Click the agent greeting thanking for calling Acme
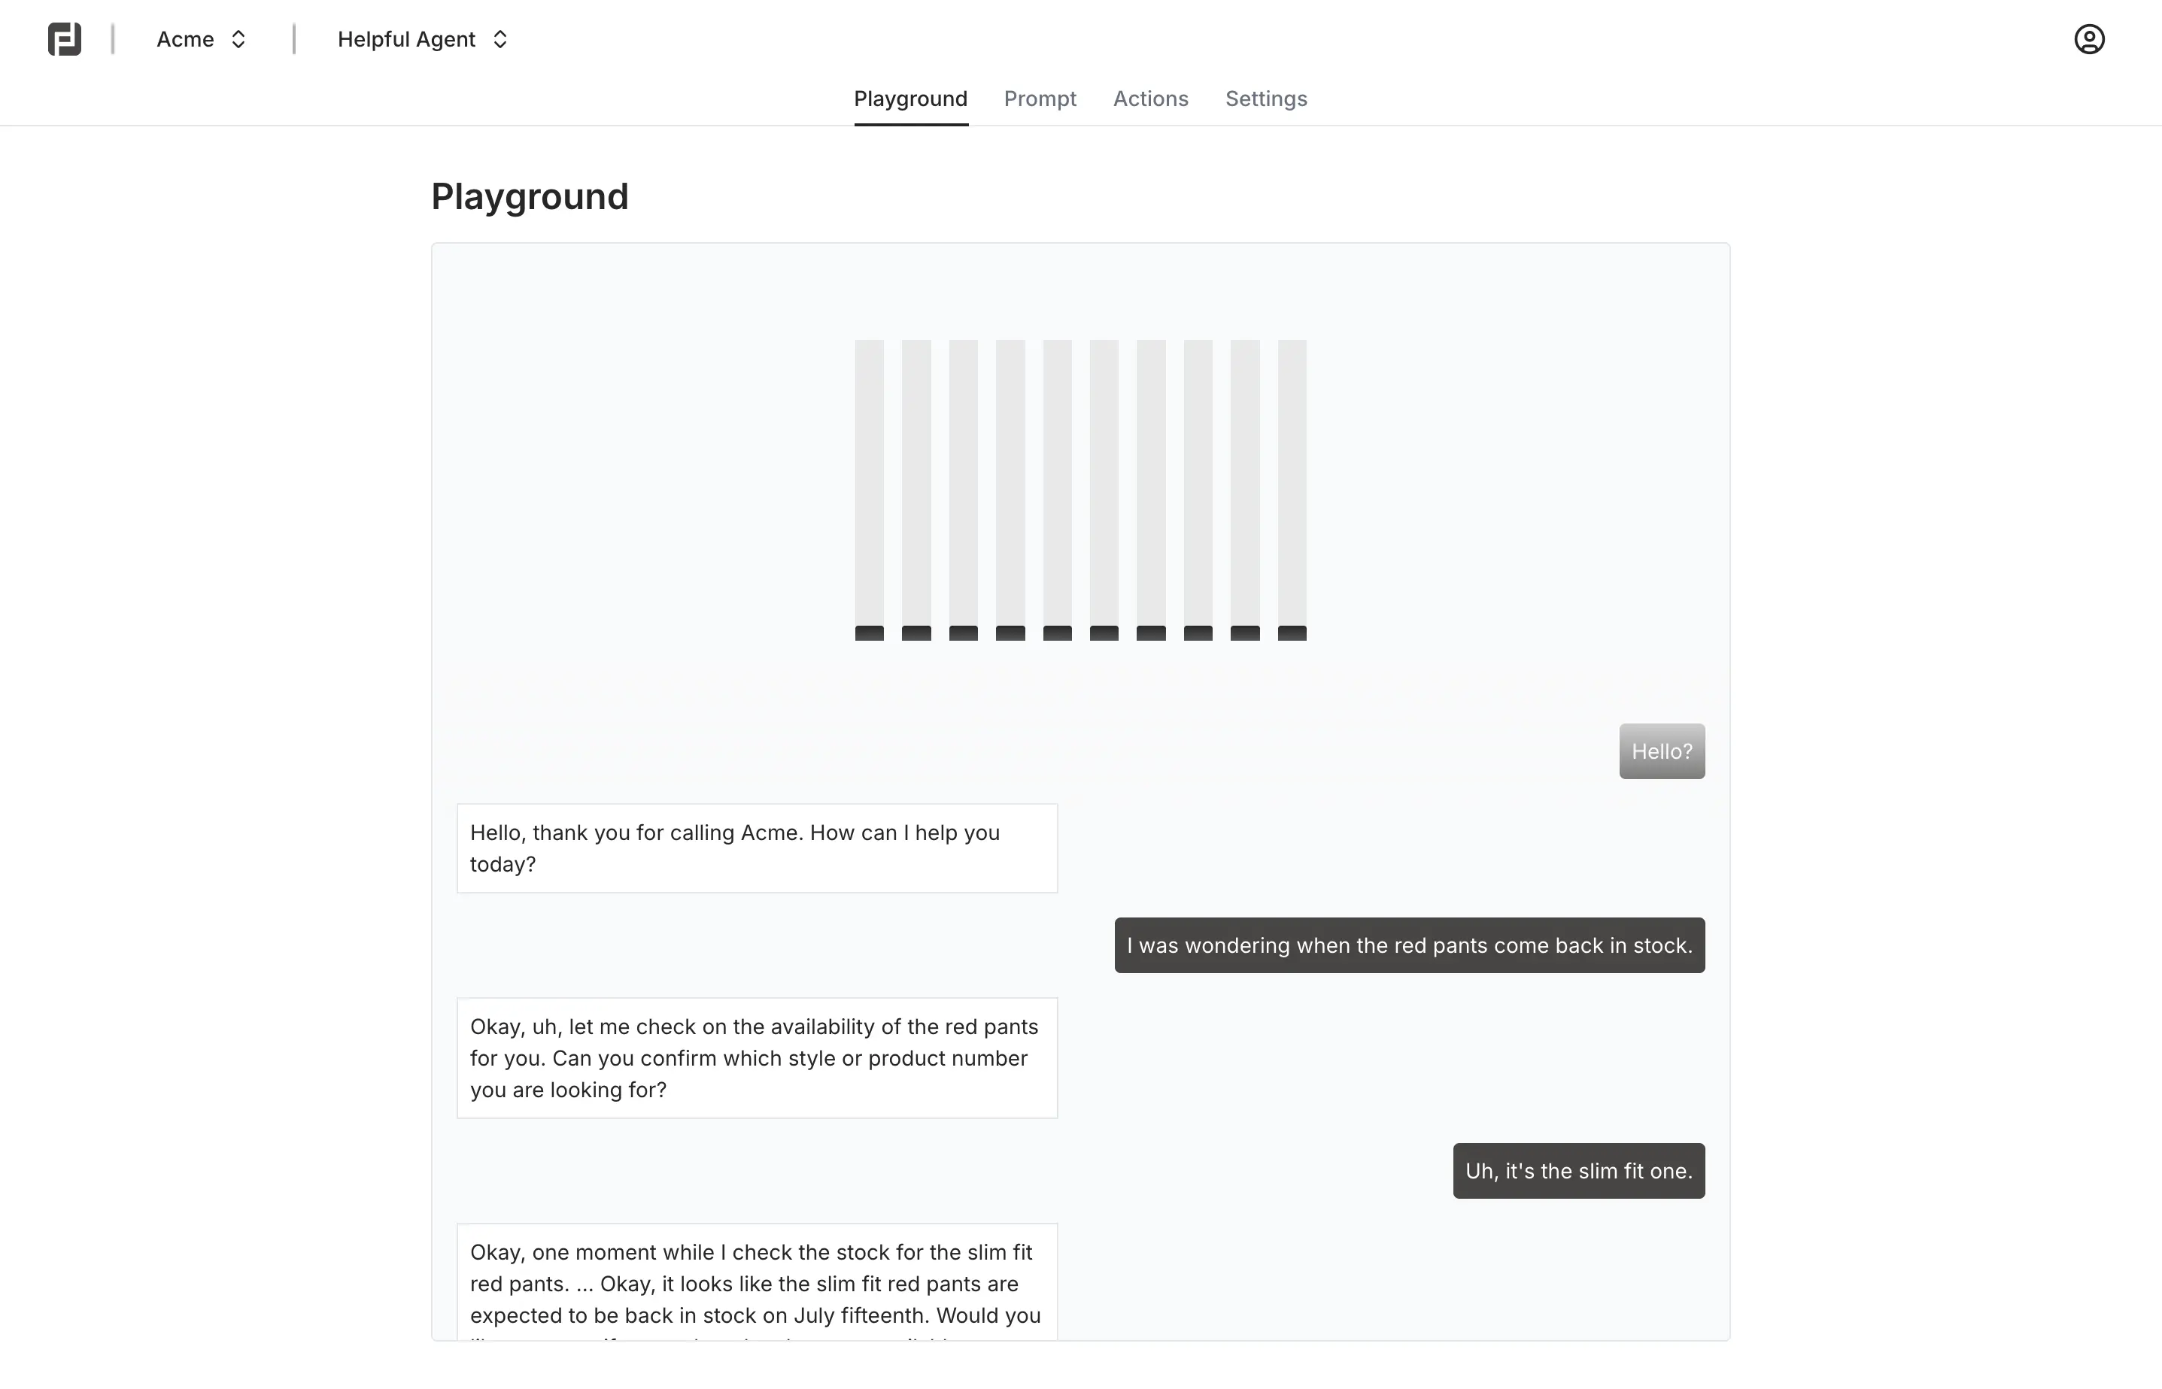 [757, 848]
